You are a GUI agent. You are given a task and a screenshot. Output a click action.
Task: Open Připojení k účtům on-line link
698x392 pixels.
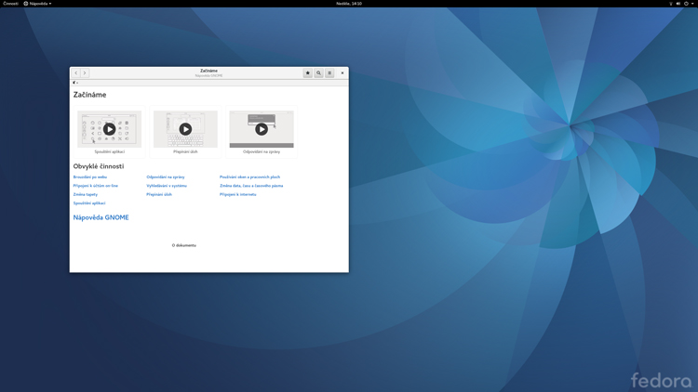coord(95,186)
